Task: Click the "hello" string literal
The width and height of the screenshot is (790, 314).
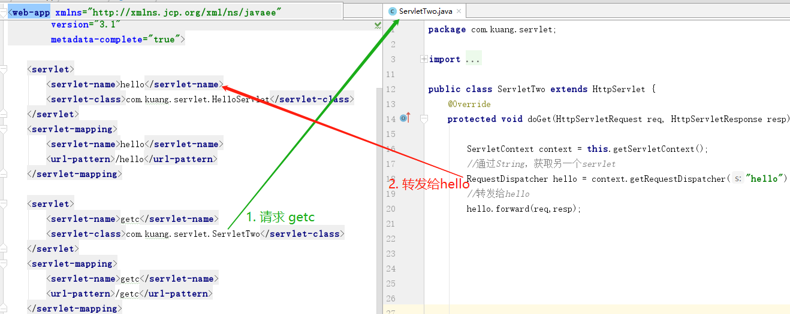Action: (763, 179)
